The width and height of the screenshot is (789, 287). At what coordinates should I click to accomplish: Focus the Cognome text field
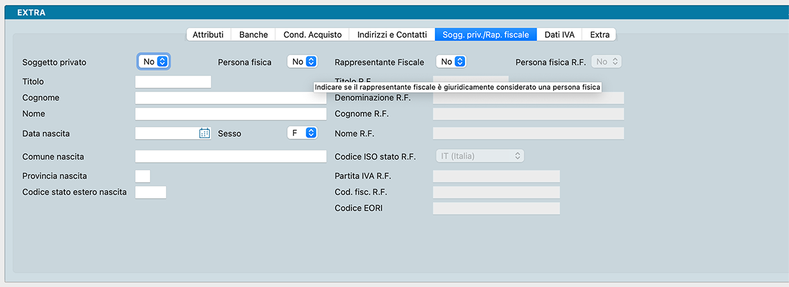pos(230,98)
